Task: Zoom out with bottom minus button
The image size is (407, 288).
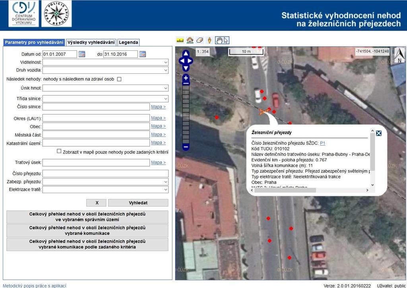Action: [186, 147]
